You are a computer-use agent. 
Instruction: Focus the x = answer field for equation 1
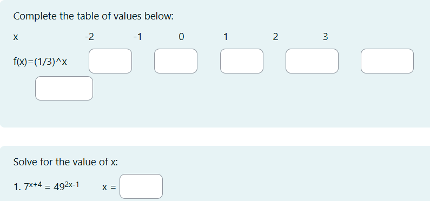click(x=141, y=186)
